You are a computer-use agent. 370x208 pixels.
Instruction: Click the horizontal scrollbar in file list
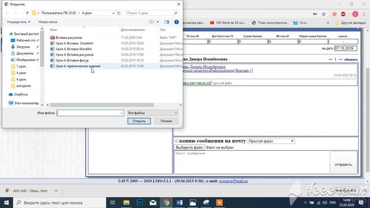[102, 105]
